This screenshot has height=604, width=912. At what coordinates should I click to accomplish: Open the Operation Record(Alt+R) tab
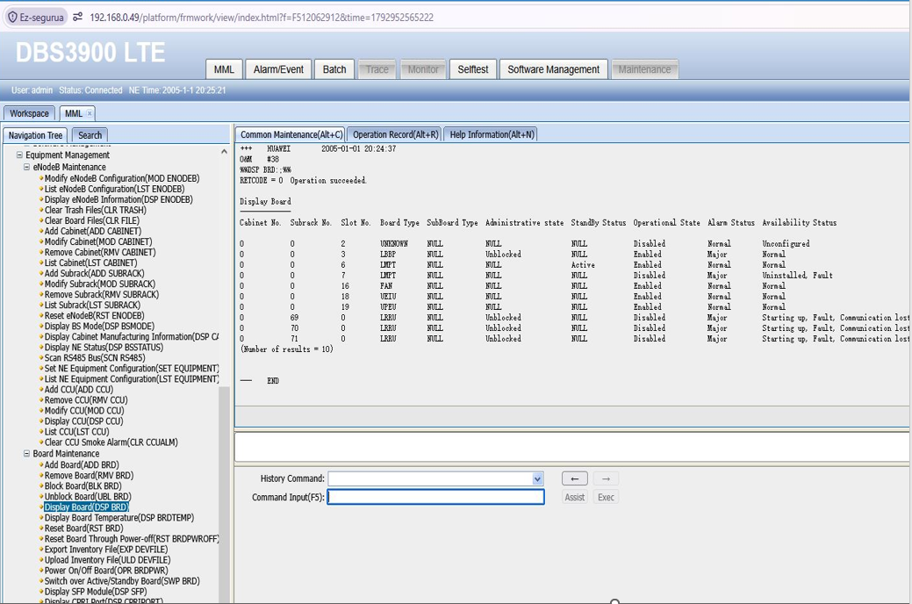[396, 134]
